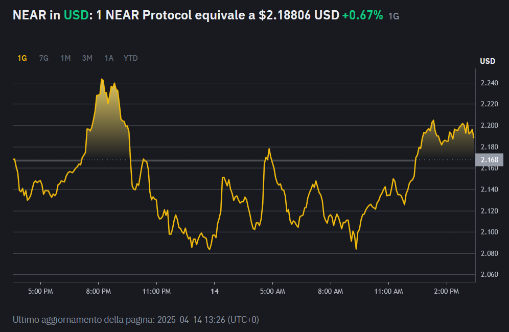Click the 5:00 PM time axis label
The height and width of the screenshot is (332, 509).
tap(40, 292)
